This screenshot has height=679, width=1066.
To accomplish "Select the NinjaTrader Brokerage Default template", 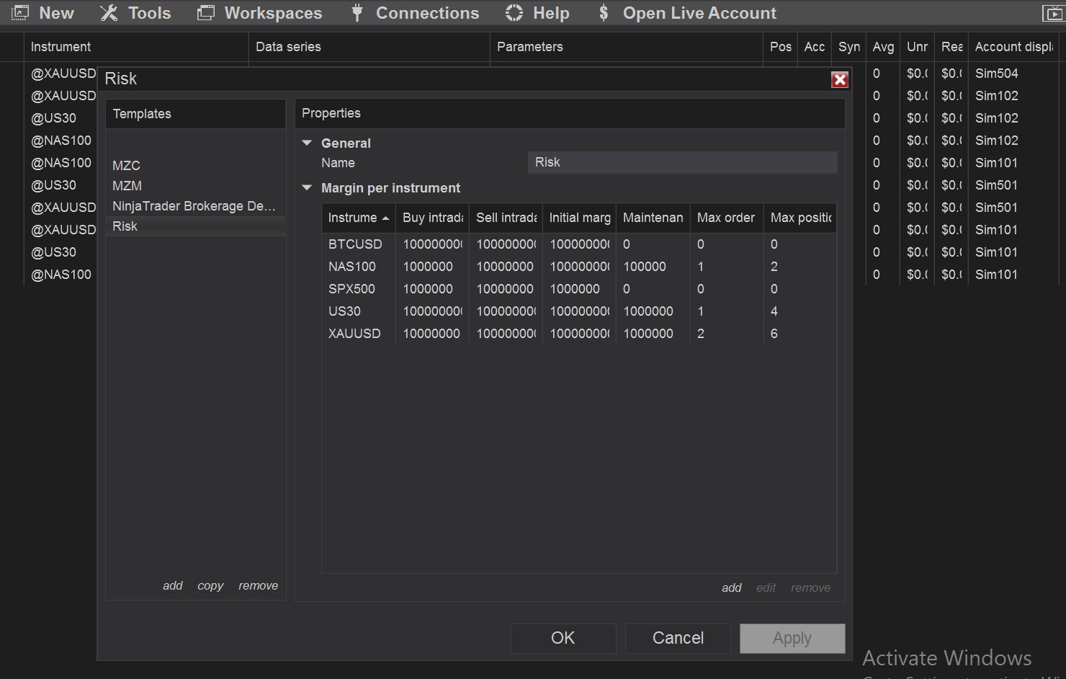I will coord(194,206).
